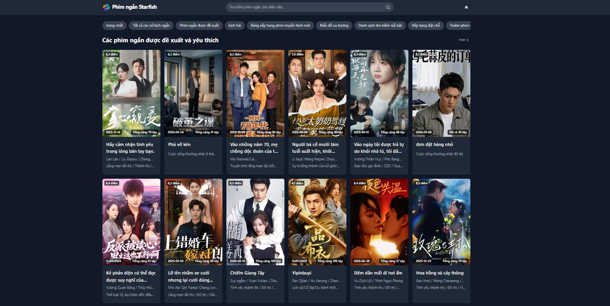Image resolution: width=610 pixels, height=306 pixels.
Task: Click title Hãy cảm nhận tình yêu
Action: pos(130,148)
